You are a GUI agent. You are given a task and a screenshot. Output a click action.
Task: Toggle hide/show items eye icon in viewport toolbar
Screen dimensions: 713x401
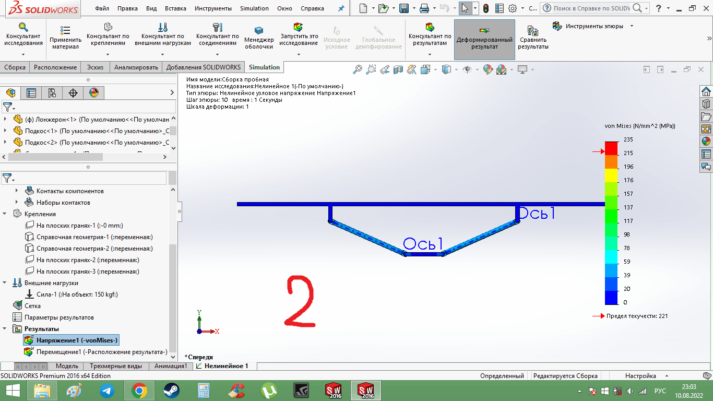click(468, 69)
